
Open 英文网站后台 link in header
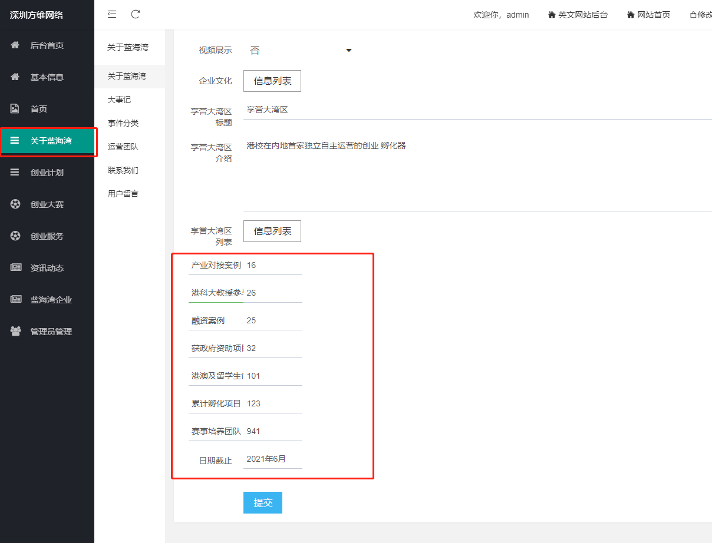point(578,15)
